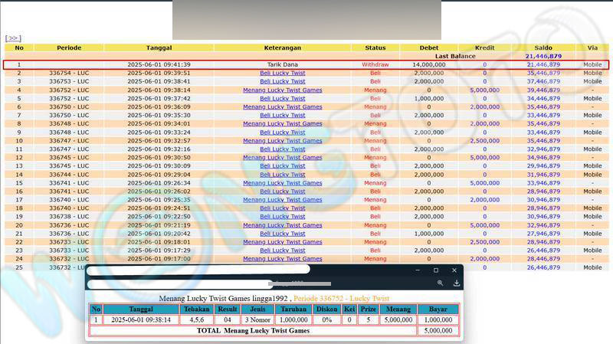
Task: Click the Keterangan column header
Action: (282, 48)
